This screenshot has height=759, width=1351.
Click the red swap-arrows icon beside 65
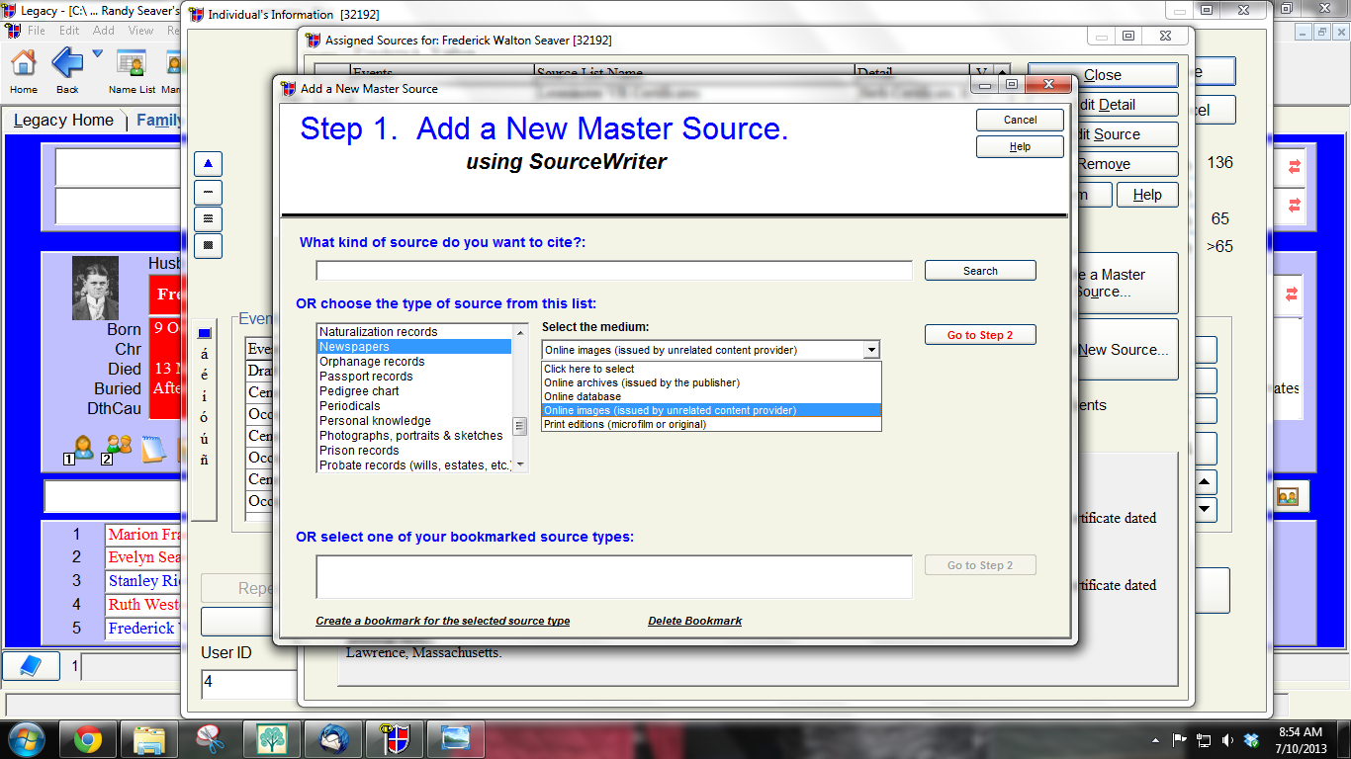tap(1295, 206)
